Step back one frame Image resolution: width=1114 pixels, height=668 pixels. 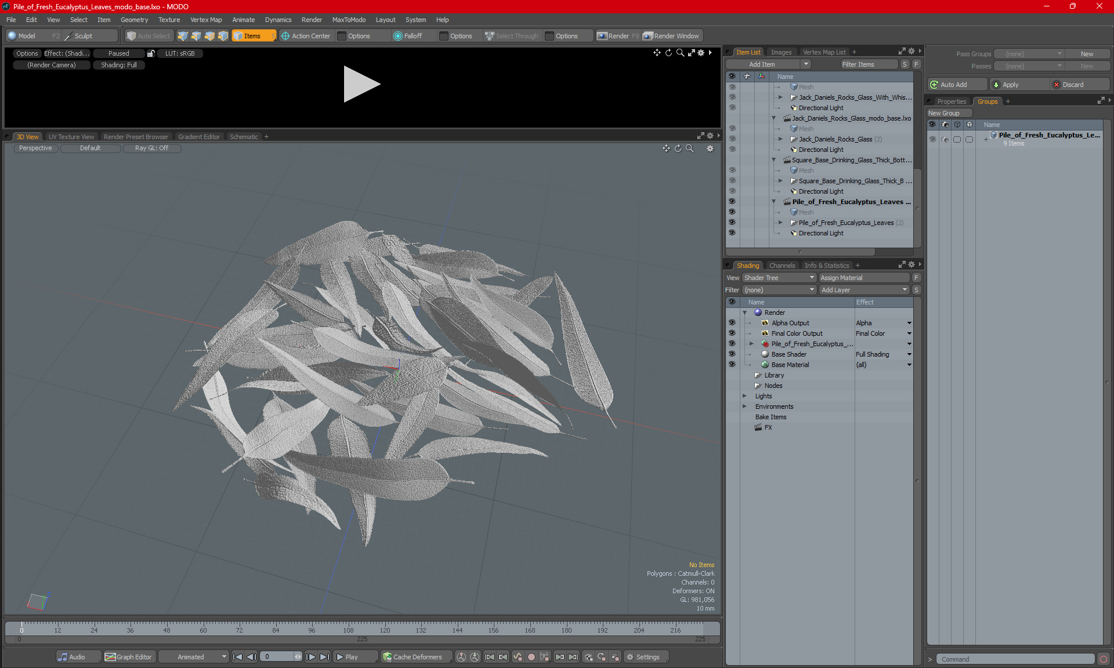(251, 657)
